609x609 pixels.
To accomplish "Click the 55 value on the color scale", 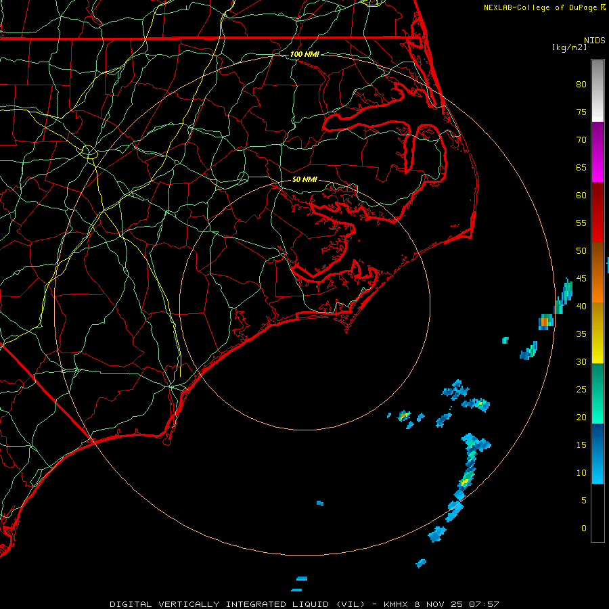I will 581,223.
